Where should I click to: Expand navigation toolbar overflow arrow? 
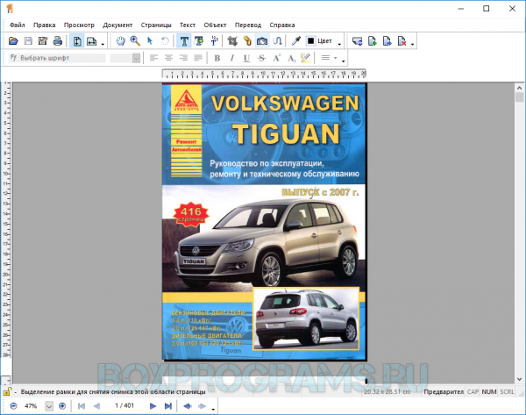[213, 409]
